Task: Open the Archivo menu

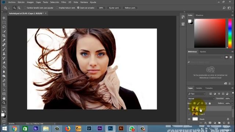Action: coord(12,2)
